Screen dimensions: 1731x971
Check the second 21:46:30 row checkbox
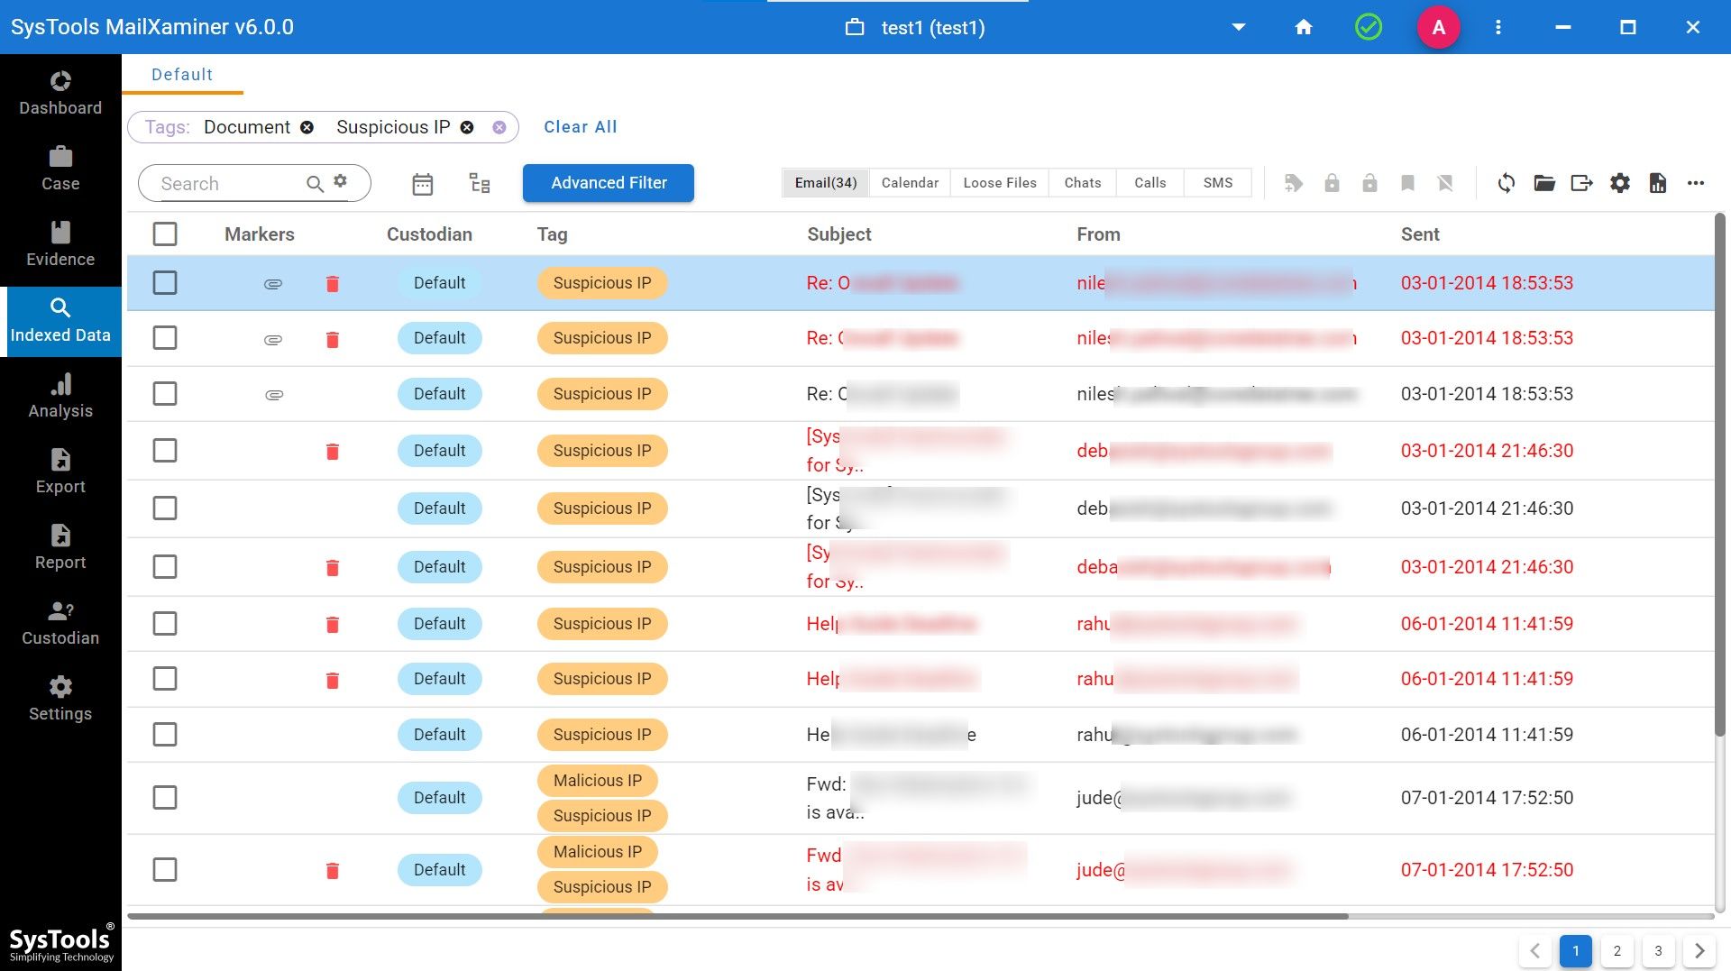pyautogui.click(x=165, y=508)
